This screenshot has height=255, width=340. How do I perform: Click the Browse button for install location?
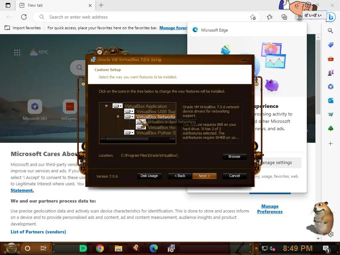(234, 157)
